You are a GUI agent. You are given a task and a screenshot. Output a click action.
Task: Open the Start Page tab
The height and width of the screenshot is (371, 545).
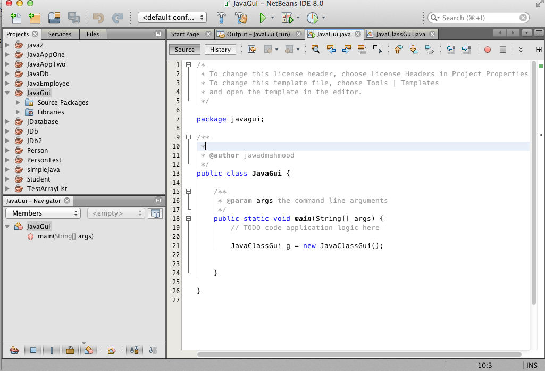point(185,34)
